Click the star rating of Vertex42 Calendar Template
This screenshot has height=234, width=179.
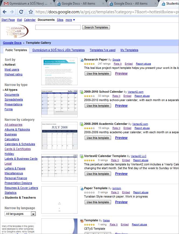click(89, 160)
